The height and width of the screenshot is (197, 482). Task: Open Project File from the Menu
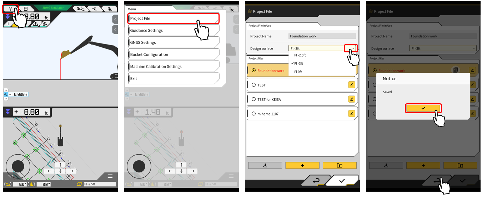click(173, 19)
